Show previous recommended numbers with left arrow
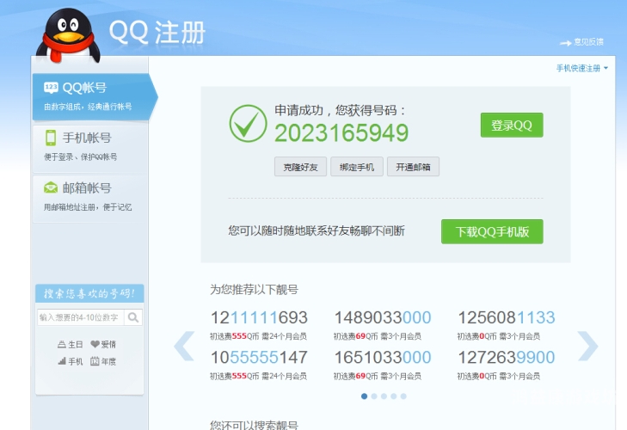The width and height of the screenshot is (627, 430). 184,347
